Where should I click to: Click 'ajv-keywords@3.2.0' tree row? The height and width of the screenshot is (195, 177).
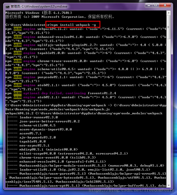[31, 137]
